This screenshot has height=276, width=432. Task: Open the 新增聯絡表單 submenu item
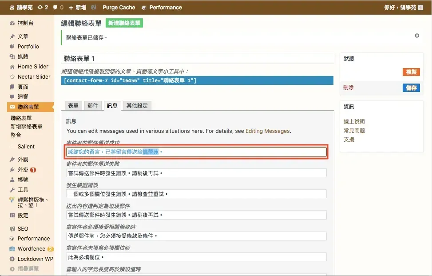[27, 127]
